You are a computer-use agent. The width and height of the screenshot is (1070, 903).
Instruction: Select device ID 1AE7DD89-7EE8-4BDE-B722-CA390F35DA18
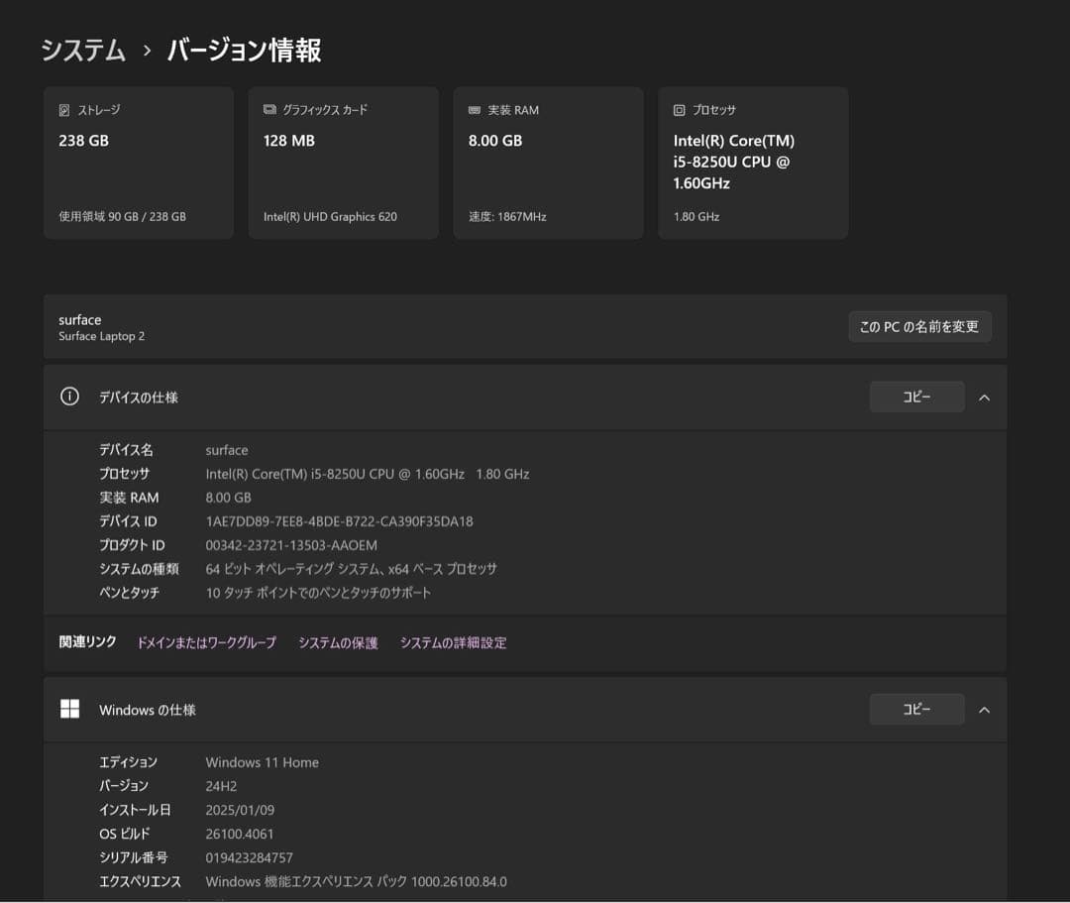pyautogui.click(x=339, y=521)
